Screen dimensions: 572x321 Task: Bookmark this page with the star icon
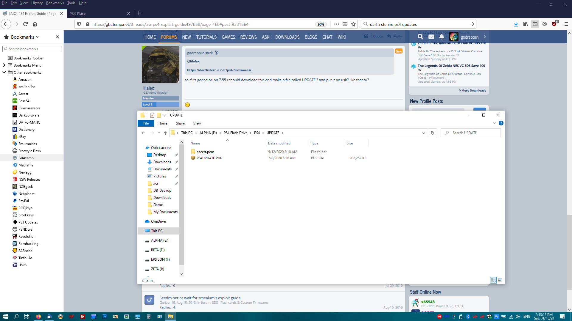pyautogui.click(x=353, y=24)
